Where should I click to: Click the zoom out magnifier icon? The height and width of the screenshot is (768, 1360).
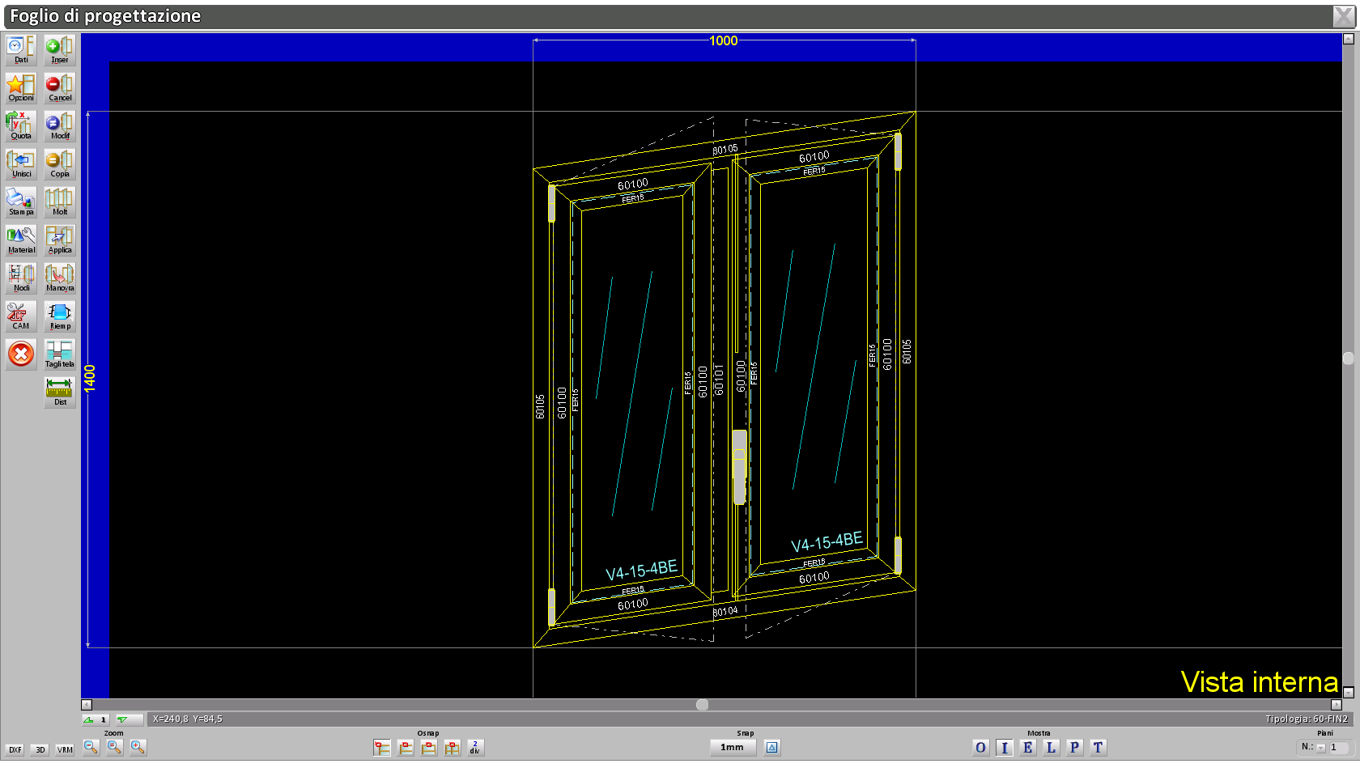[x=91, y=748]
